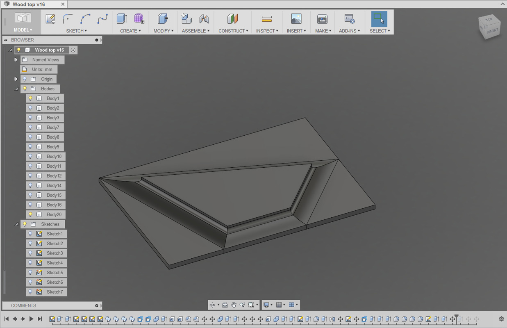Image resolution: width=507 pixels, height=328 pixels.
Task: Open the MODIFY menu
Action: [164, 31]
